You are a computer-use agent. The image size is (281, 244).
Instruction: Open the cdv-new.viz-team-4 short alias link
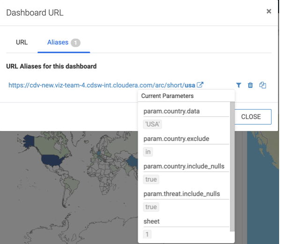pyautogui.click(x=102, y=85)
